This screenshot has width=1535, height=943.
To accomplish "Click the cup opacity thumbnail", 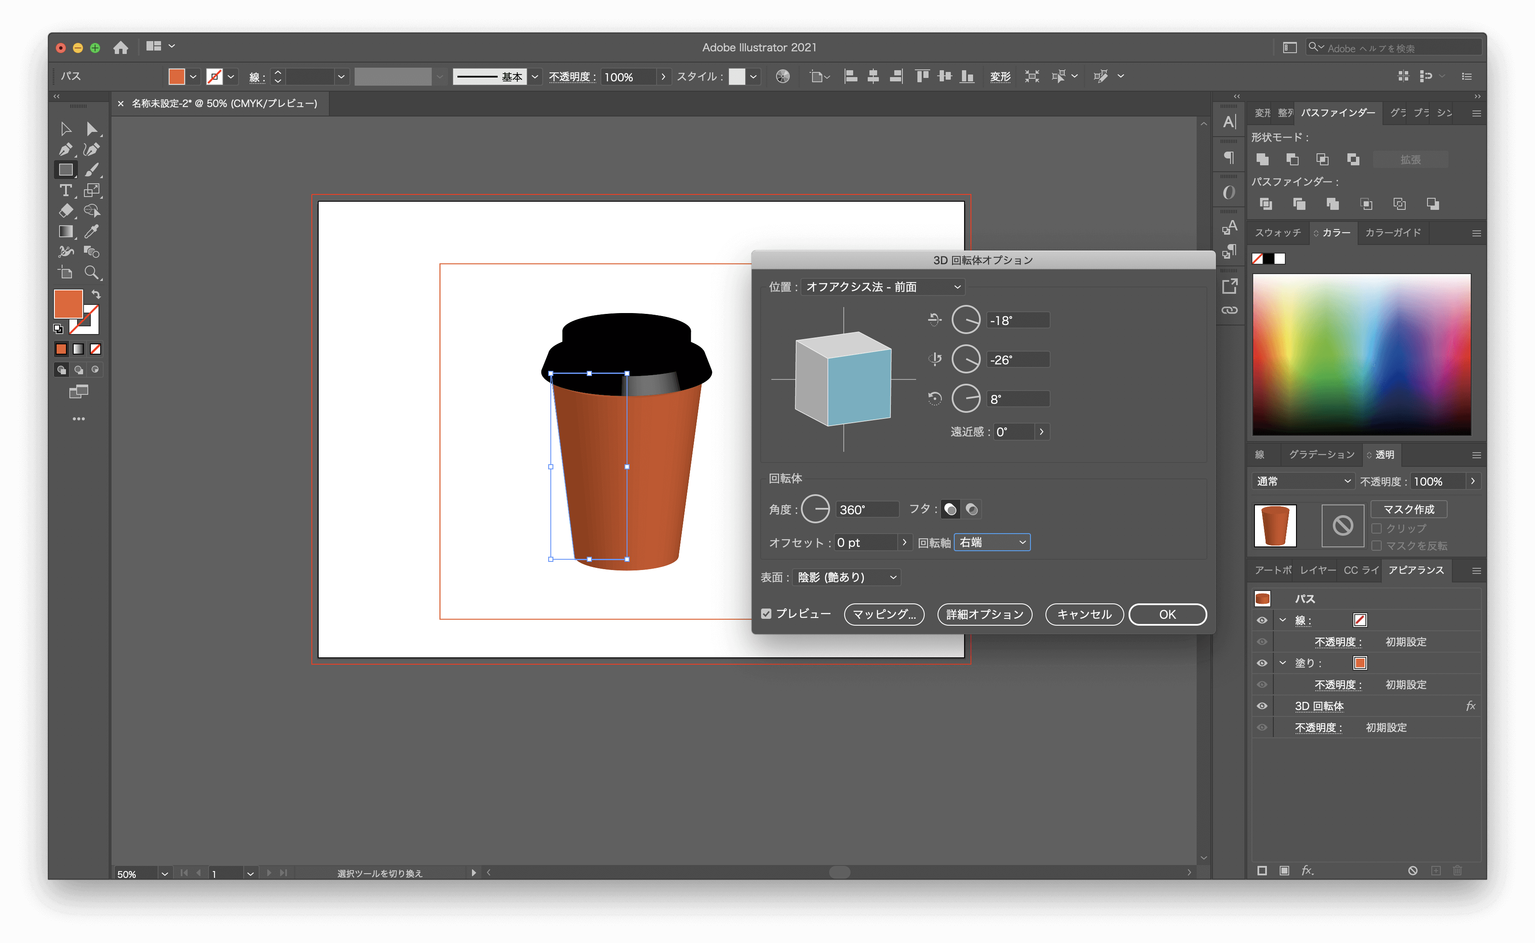I will tap(1275, 526).
